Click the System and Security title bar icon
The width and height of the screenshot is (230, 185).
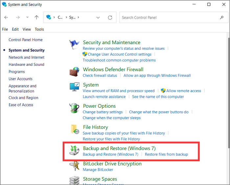[x=4, y=4]
